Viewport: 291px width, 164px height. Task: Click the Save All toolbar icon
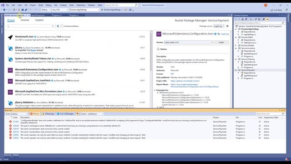[x=26, y=10]
